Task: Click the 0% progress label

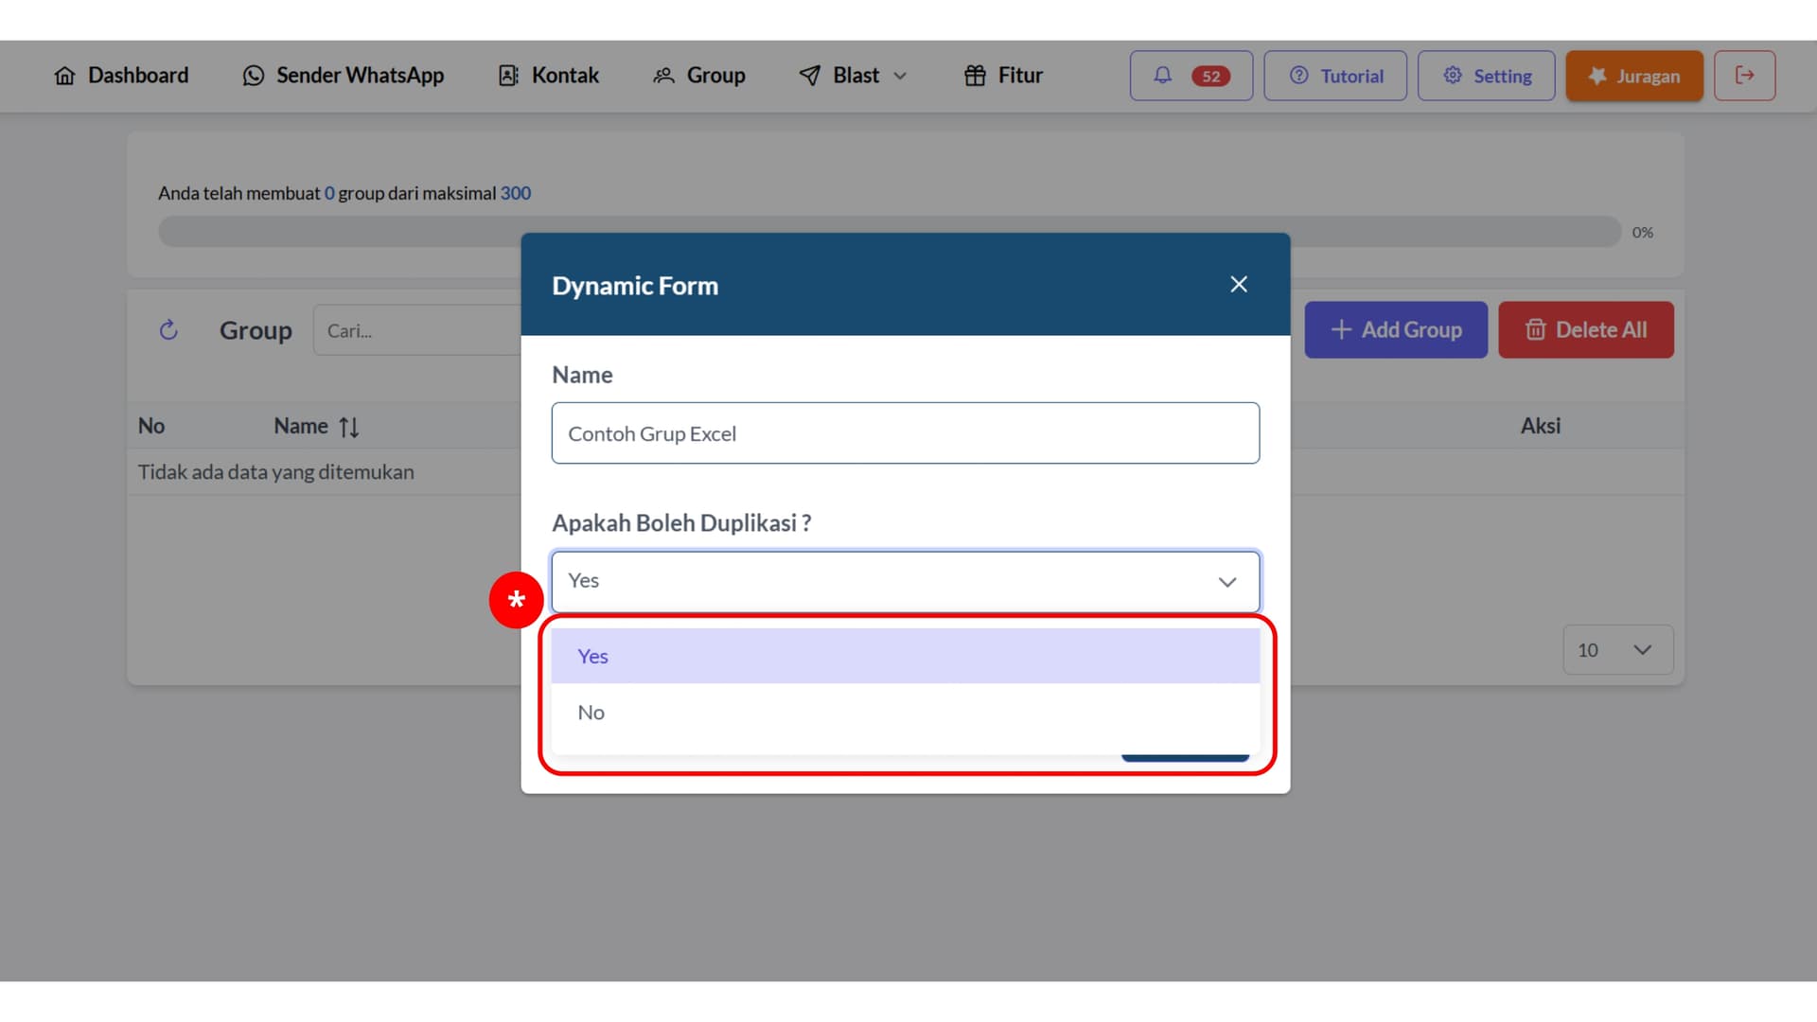Action: point(1643,233)
